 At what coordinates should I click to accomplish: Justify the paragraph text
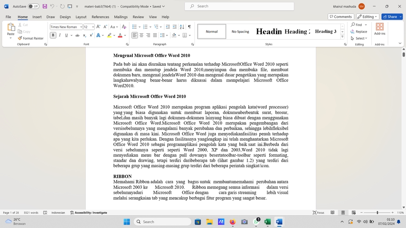point(155,35)
